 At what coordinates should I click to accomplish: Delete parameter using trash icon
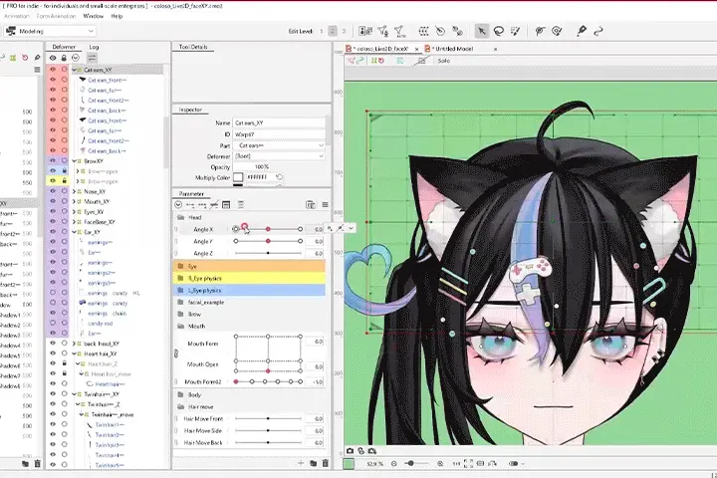coord(325,463)
